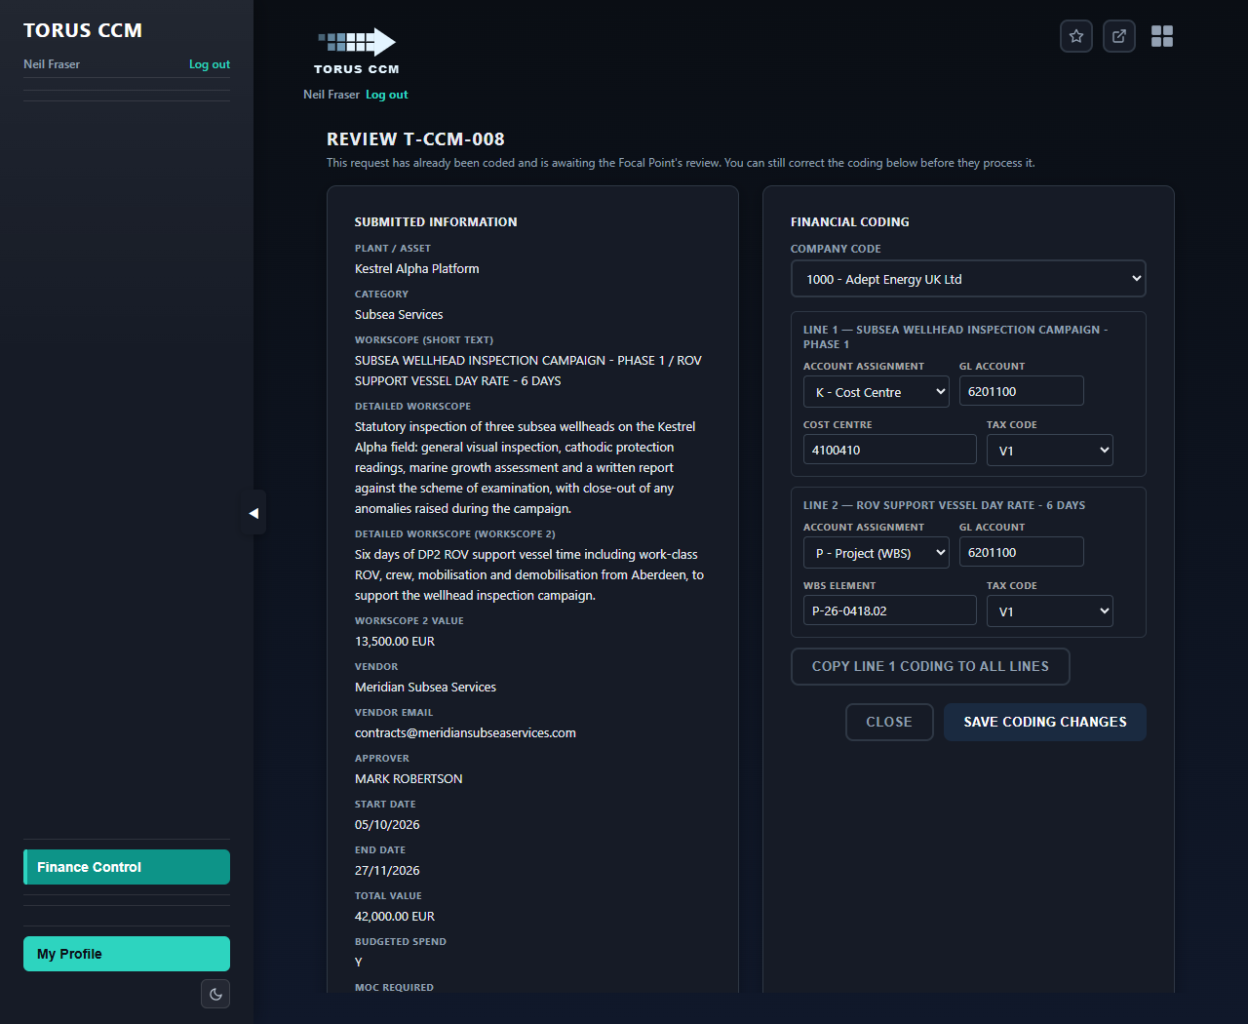Click Submitted Information heading

pos(436,221)
